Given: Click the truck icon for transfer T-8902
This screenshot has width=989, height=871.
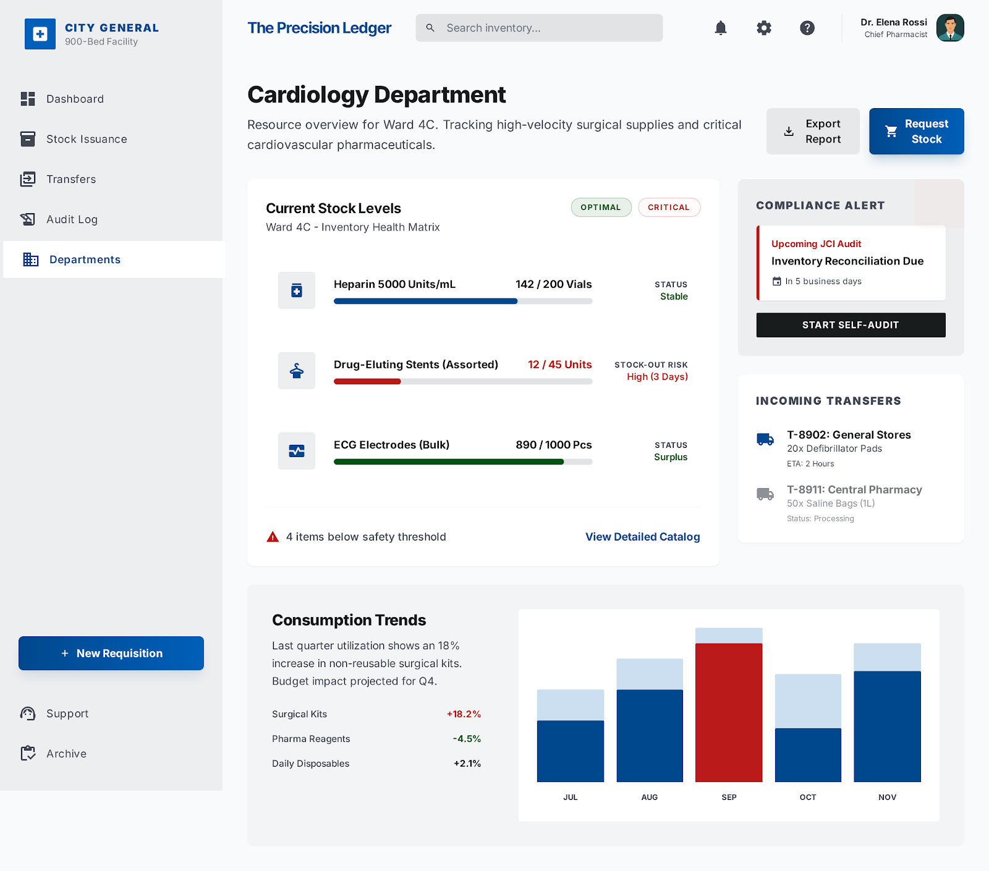Looking at the screenshot, I should pyautogui.click(x=765, y=440).
